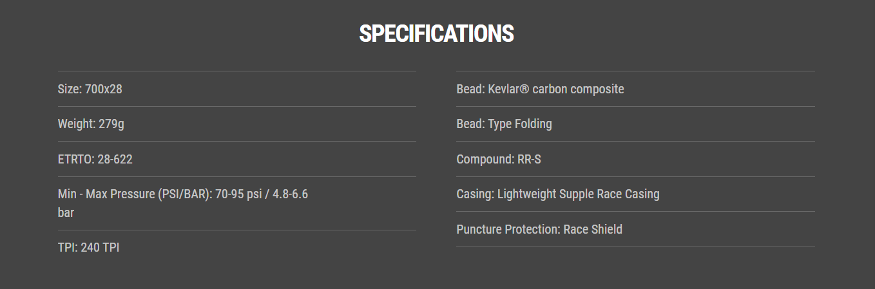875x289 pixels.
Task: Click the "Min - Max Pressure (PSI/BAR)" label
Action: coord(134,194)
